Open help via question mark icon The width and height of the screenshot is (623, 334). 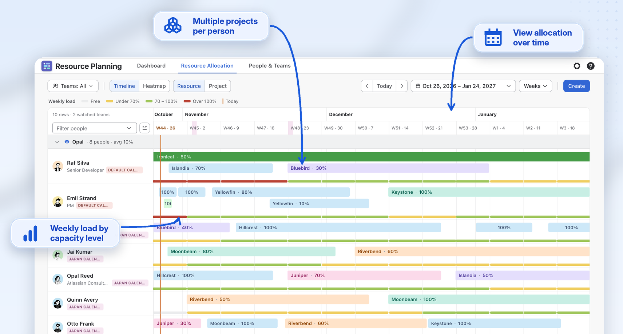tap(591, 66)
